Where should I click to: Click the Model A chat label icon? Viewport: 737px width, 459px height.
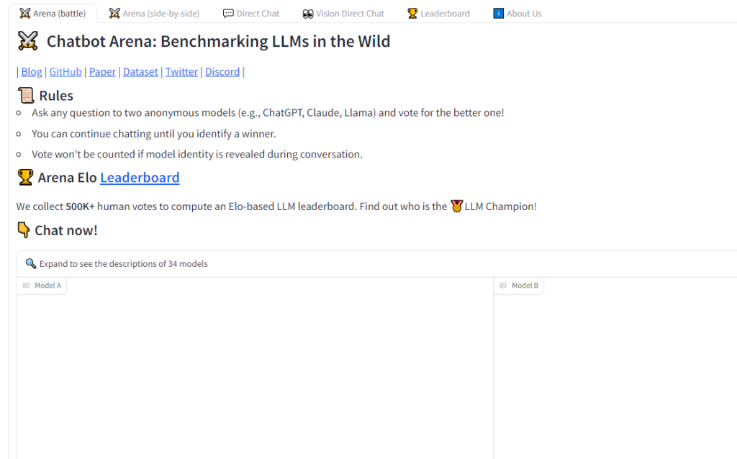[27, 286]
